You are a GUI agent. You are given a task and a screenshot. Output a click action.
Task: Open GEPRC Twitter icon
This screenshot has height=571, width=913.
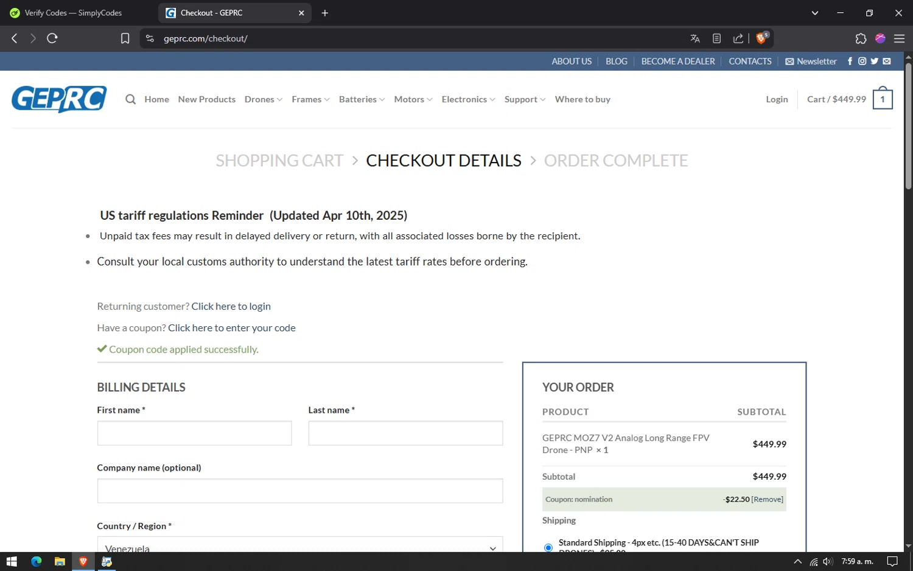coord(874,61)
